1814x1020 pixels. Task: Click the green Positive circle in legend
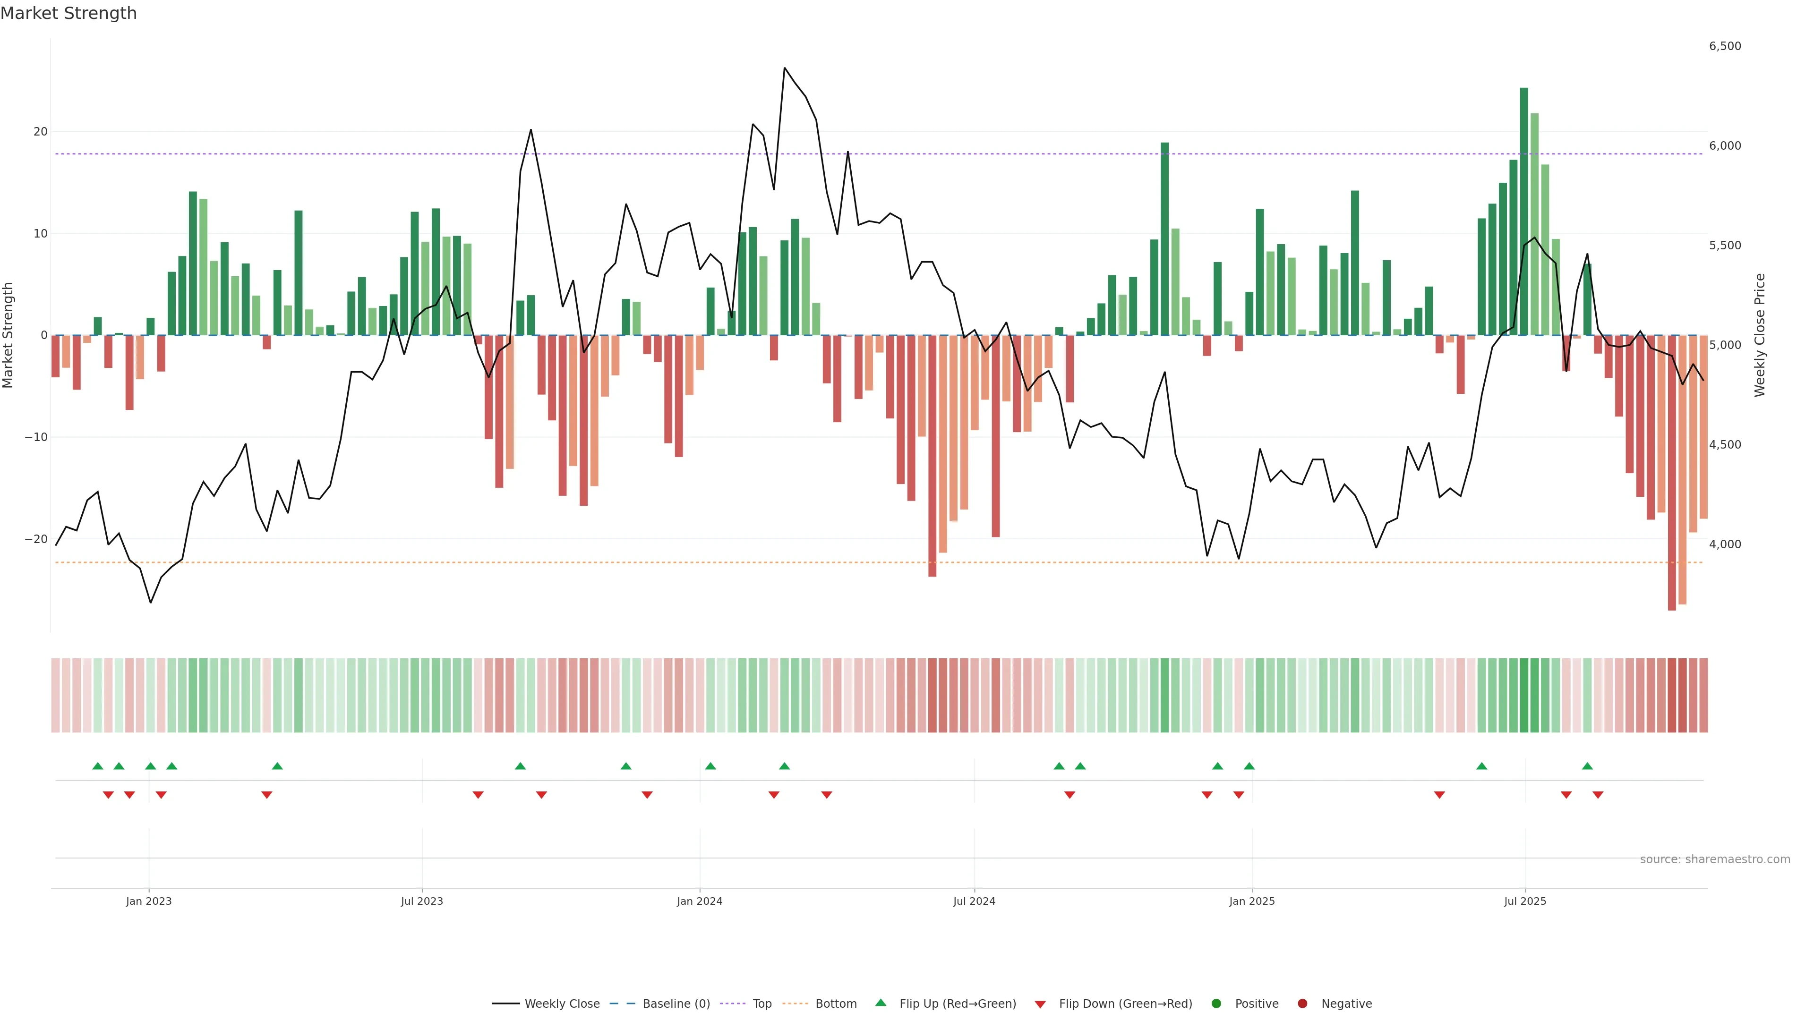point(1216,1004)
